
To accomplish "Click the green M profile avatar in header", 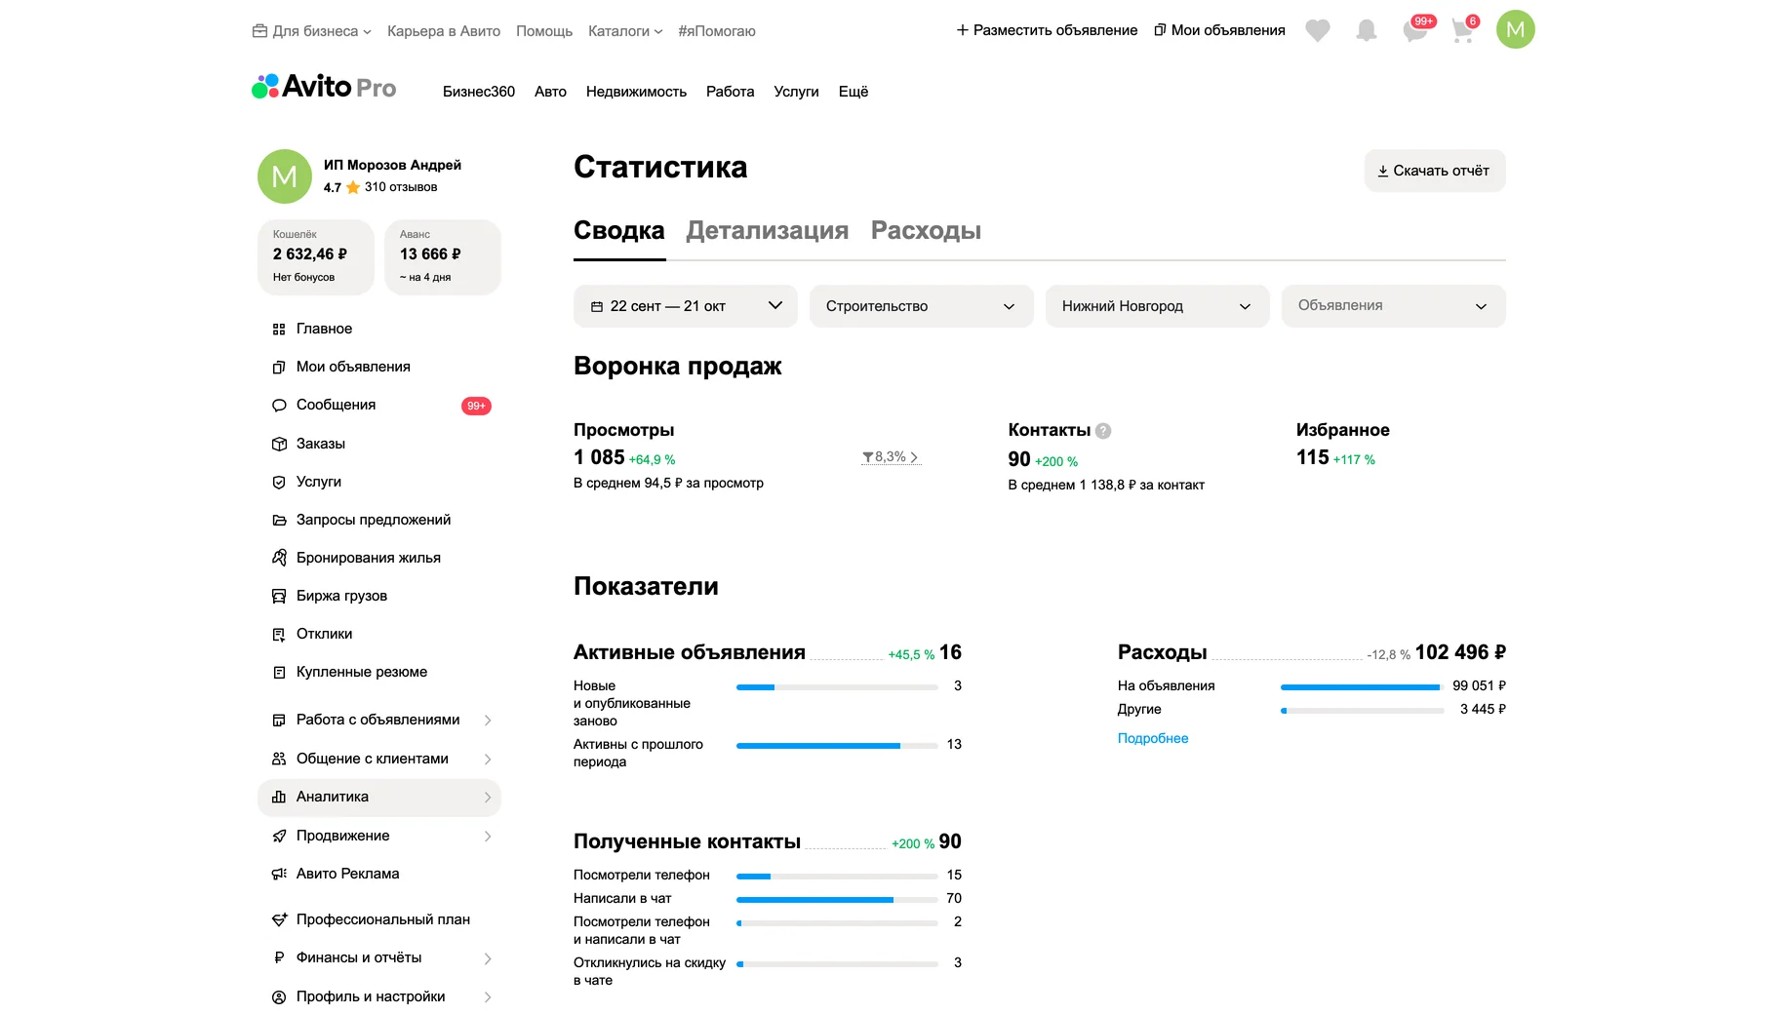I will click(x=1516, y=29).
